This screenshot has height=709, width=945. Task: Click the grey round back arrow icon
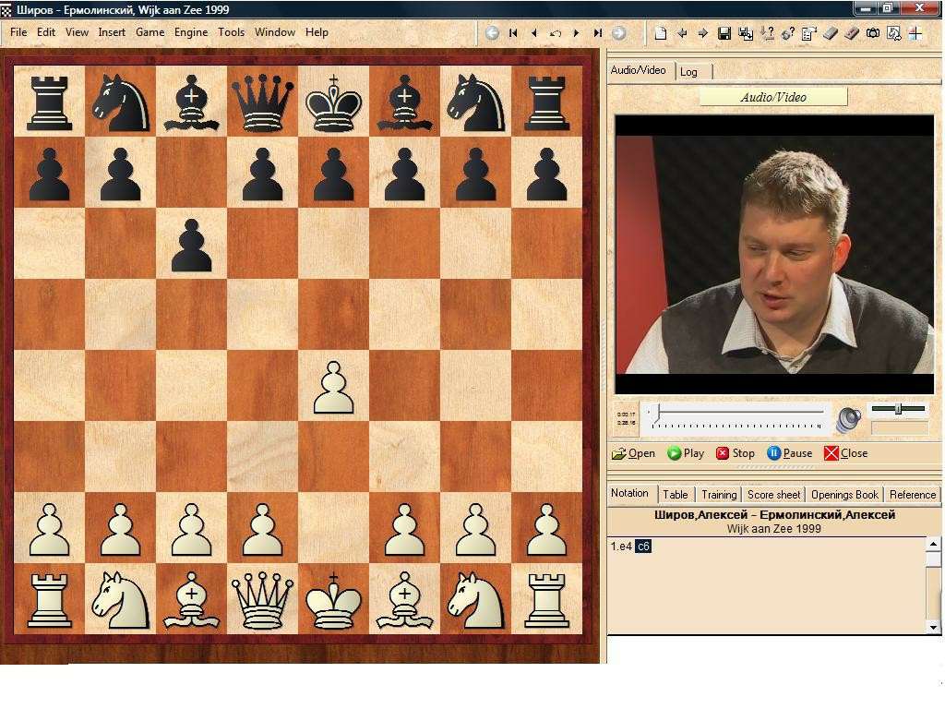tap(492, 33)
